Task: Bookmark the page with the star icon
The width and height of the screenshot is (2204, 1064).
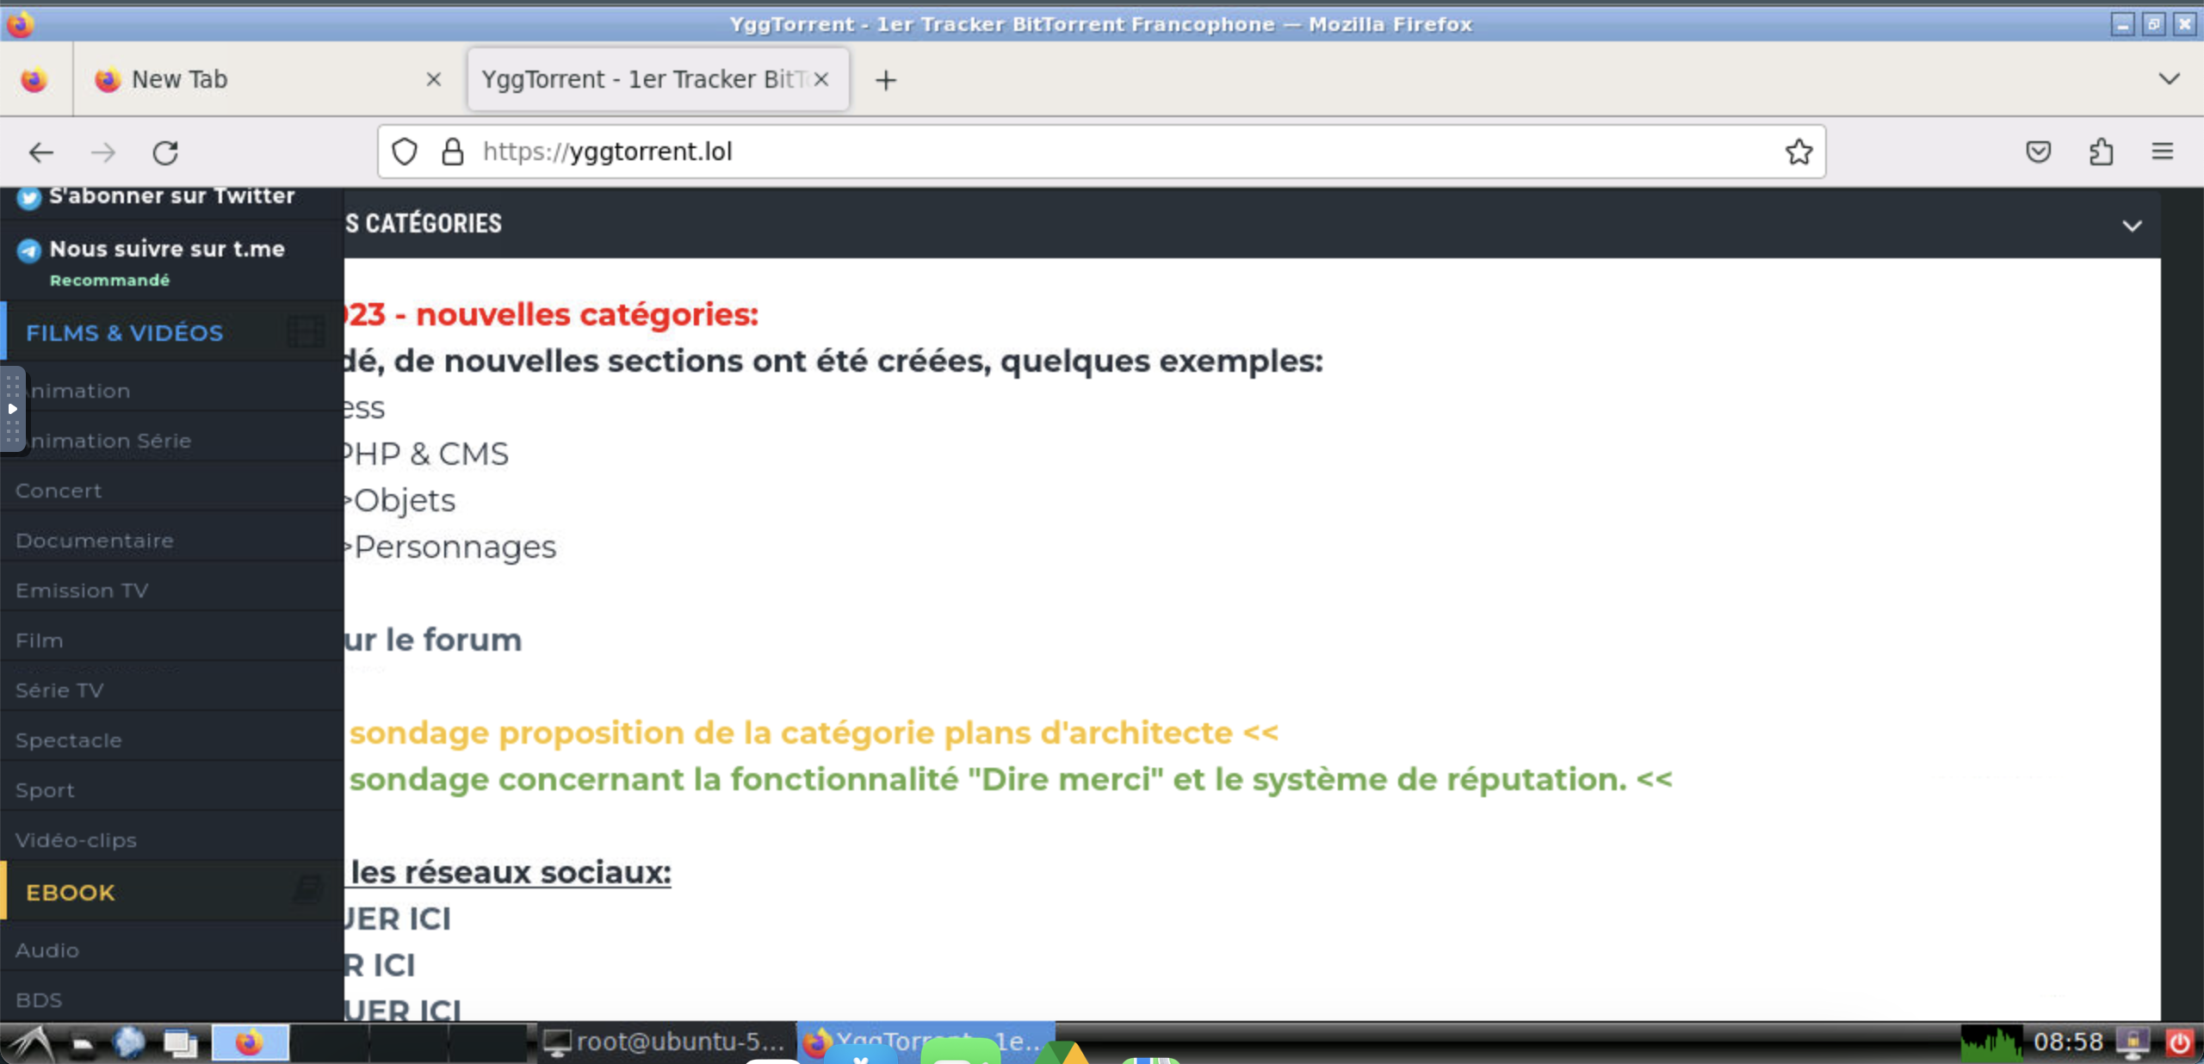Action: click(x=1798, y=152)
